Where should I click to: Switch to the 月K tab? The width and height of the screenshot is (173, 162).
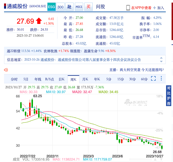[x=85, y=79]
